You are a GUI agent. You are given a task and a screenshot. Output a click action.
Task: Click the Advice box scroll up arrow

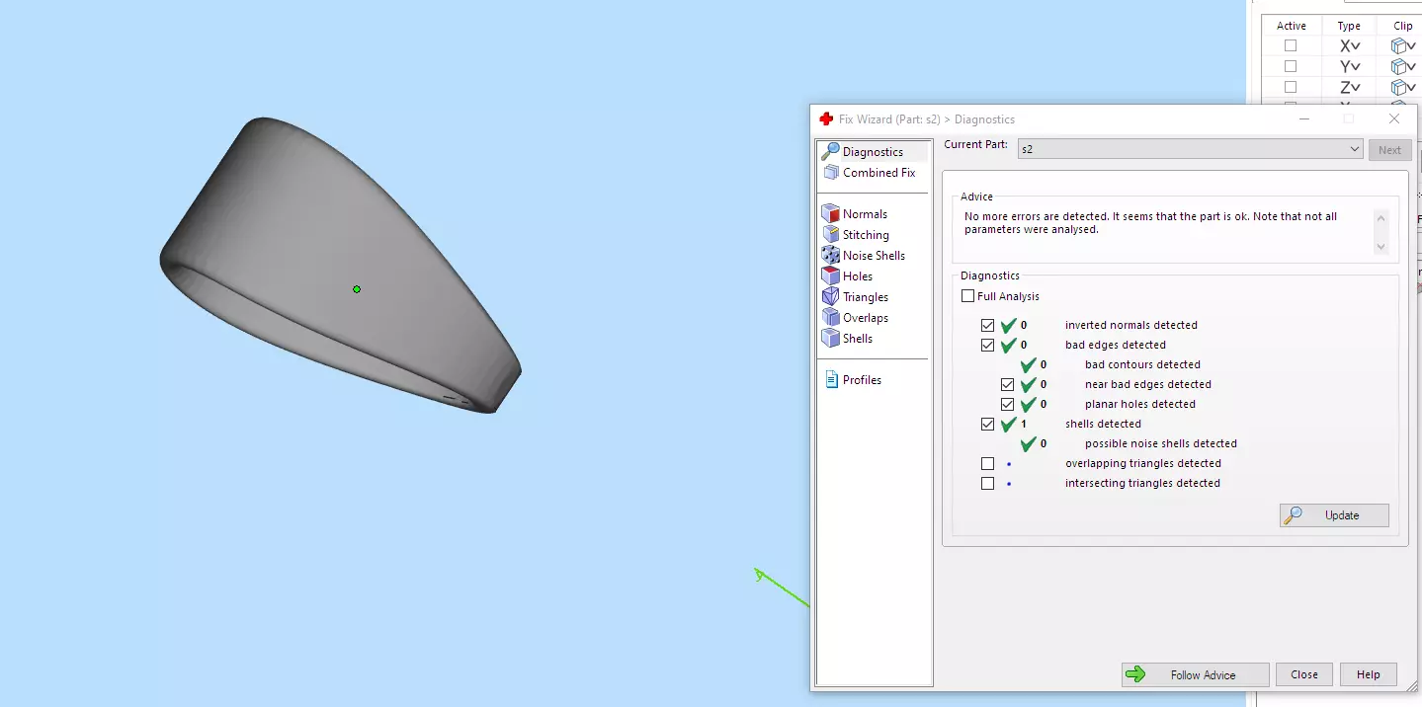1380,217
